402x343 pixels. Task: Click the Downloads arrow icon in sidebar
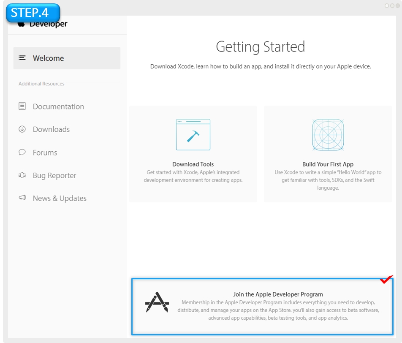[x=22, y=129]
